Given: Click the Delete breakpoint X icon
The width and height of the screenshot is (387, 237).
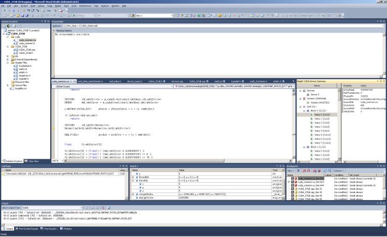Looking at the screenshot, I should 299,171.
